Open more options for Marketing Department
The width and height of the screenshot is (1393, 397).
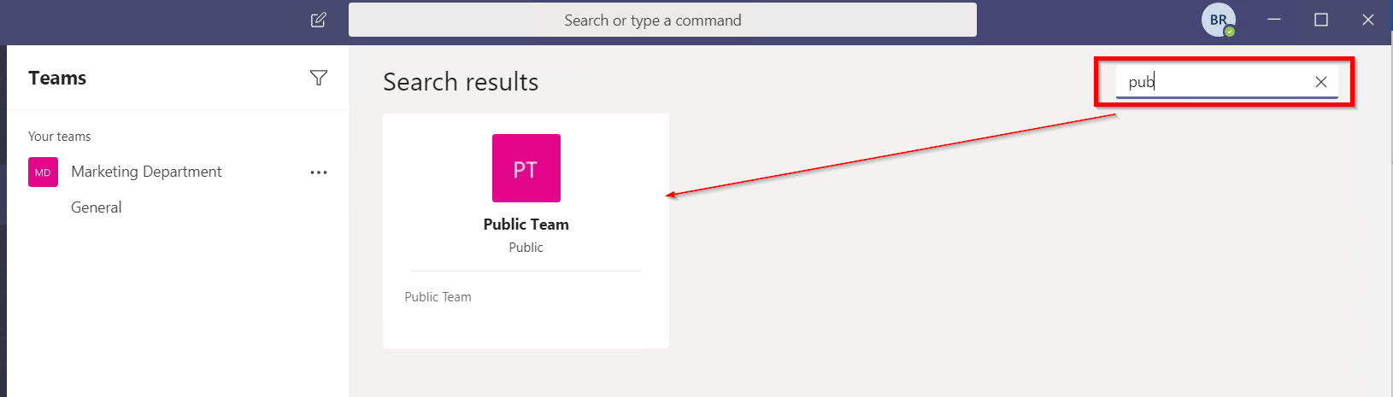pyautogui.click(x=319, y=172)
